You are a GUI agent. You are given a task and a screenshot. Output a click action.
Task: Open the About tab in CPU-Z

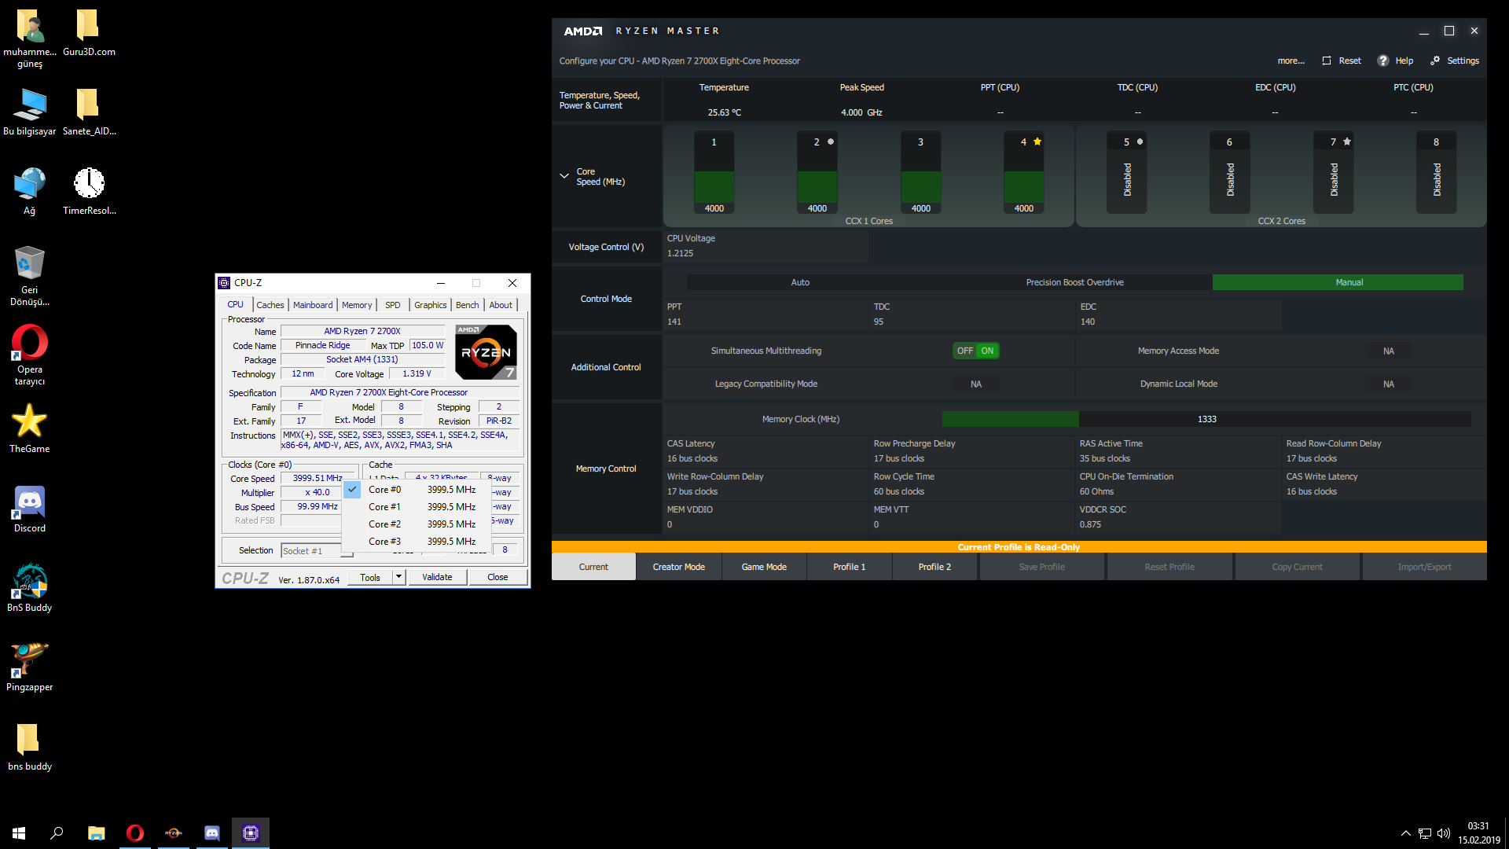pyautogui.click(x=501, y=305)
